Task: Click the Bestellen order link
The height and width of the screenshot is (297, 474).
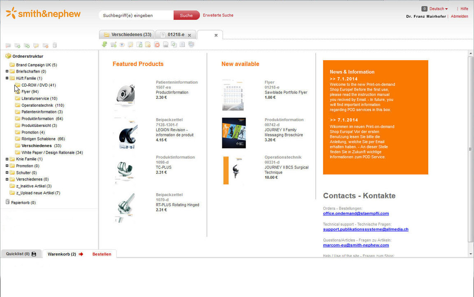Action: [x=102, y=254]
